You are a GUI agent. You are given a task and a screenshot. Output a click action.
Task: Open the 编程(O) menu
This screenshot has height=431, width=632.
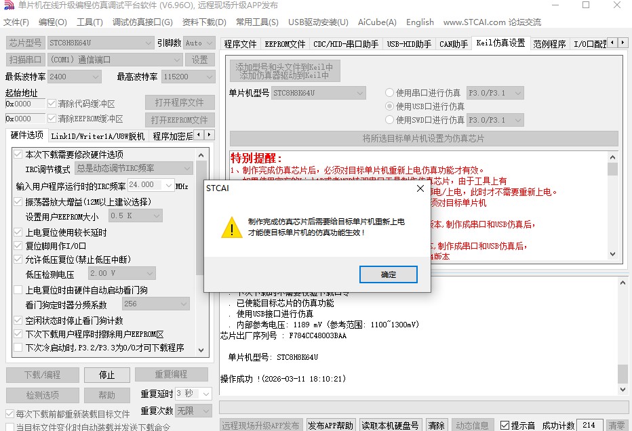53,22
